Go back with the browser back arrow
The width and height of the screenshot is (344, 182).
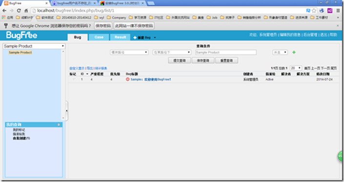pyautogui.click(x=4, y=11)
